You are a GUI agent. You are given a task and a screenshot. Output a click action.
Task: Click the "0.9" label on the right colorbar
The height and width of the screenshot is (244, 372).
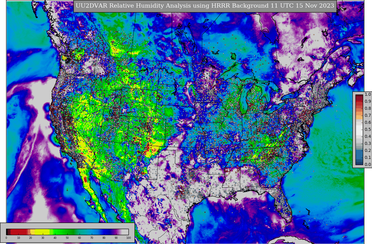point(368,102)
